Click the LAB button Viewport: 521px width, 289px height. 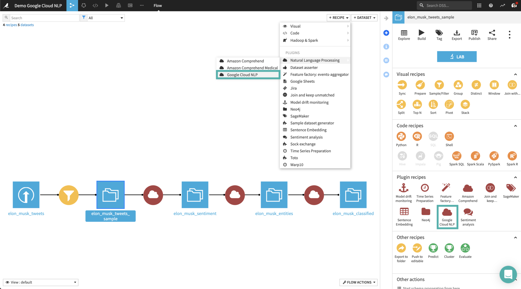coord(457,56)
